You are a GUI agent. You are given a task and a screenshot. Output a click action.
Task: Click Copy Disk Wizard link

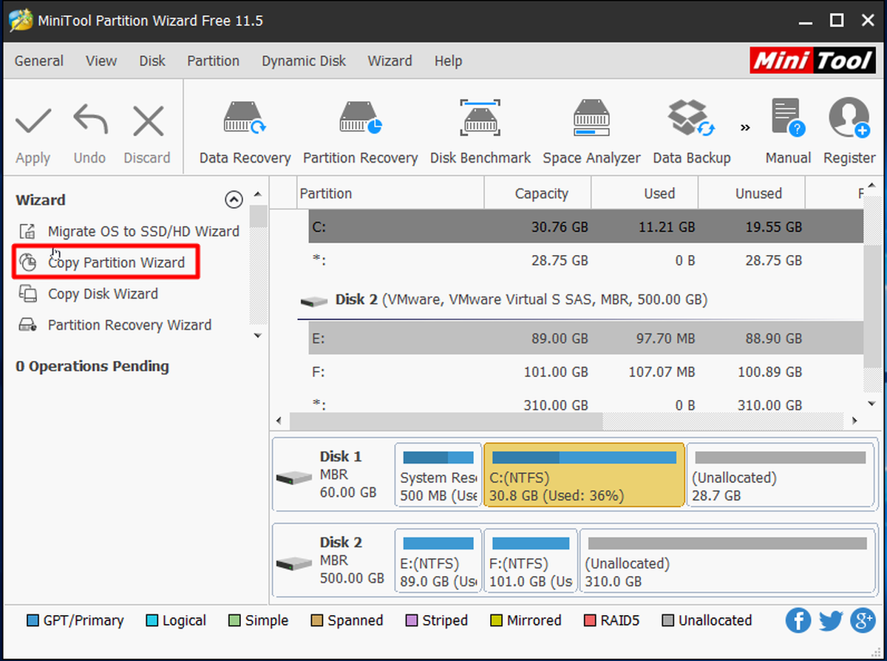coord(103,294)
